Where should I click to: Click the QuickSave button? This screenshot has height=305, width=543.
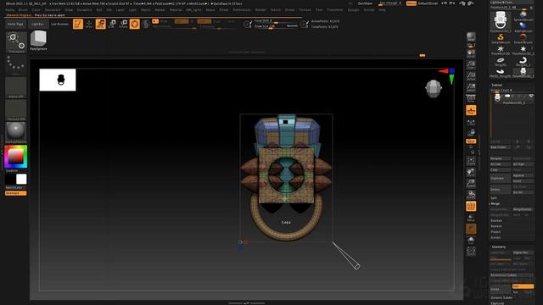(x=365, y=3)
